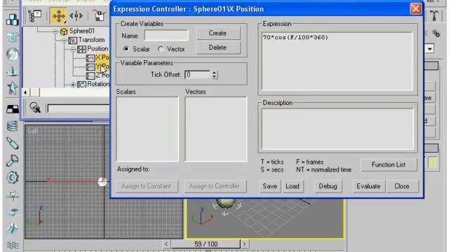Screen dimensions: 449x252
Task: Select the Wind weathervane icon
Action: [x=13, y=195]
